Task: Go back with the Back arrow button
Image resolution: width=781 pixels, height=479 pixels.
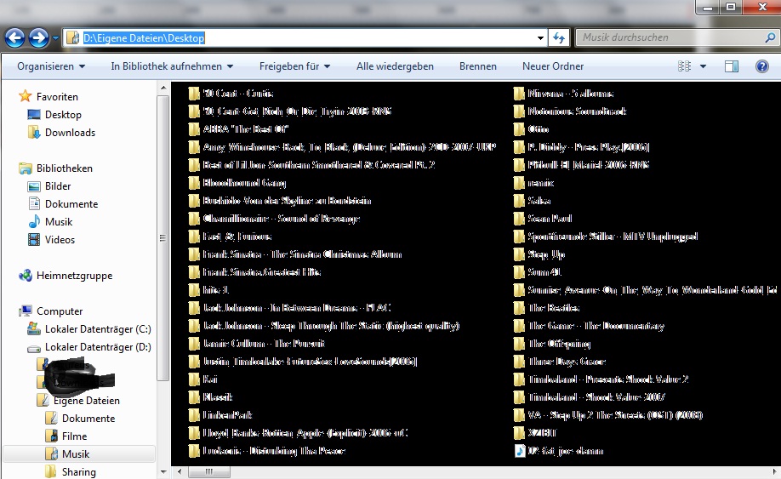Action: click(15, 37)
